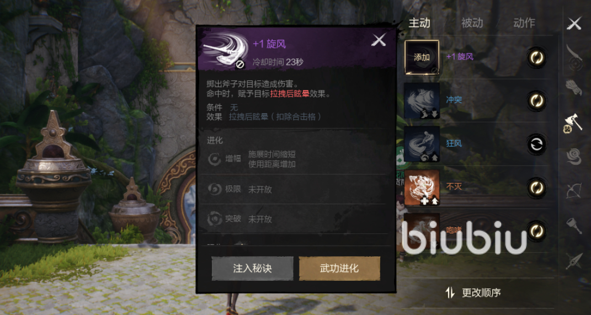This screenshot has height=315, width=591.
Task: Toggle swap button next to 冲突 skill
Action: pos(536,100)
